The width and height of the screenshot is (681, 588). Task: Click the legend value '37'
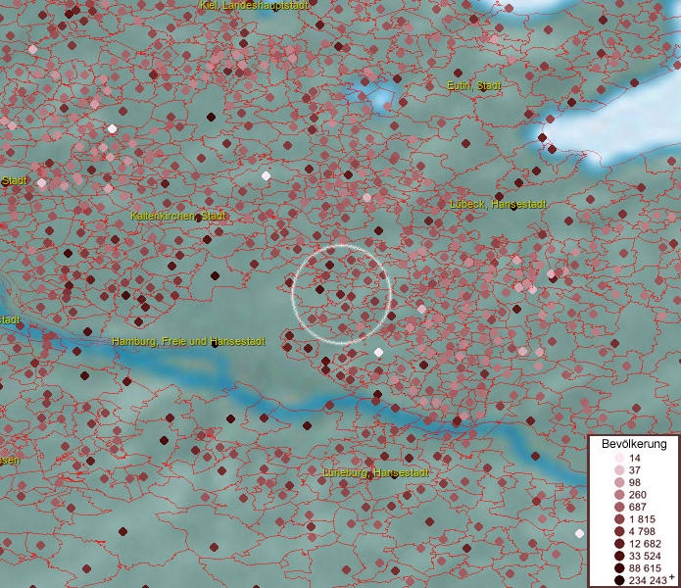pyautogui.click(x=635, y=470)
